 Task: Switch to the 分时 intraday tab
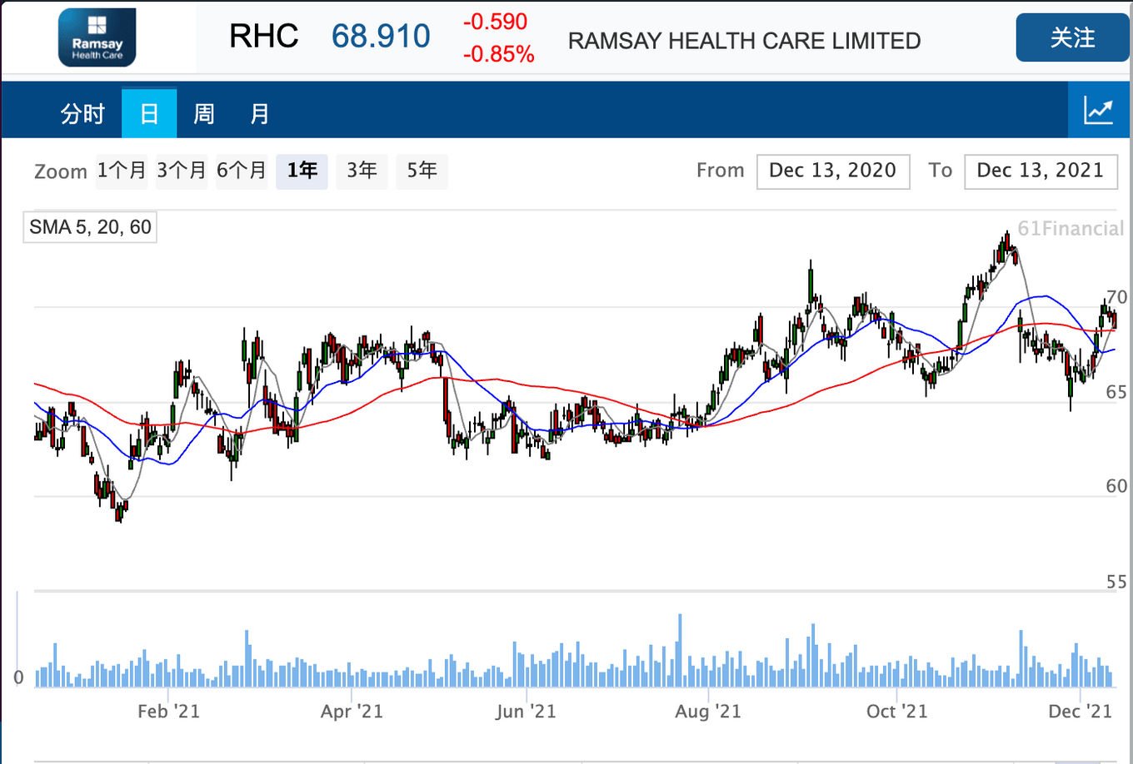(82, 113)
